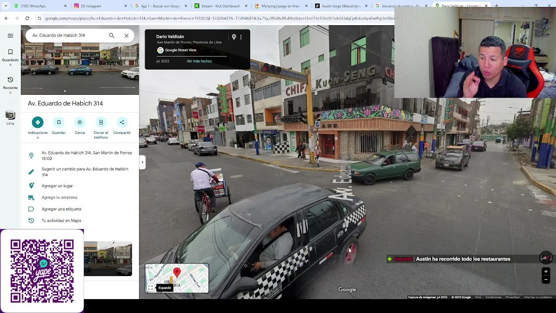556x313 pixels.
Task: Click the browser back arrow
Action: point(6,18)
